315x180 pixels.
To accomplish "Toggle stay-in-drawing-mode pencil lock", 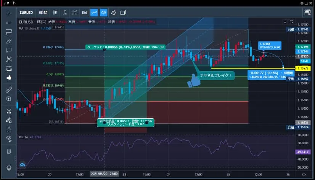I will click(x=9, y=120).
